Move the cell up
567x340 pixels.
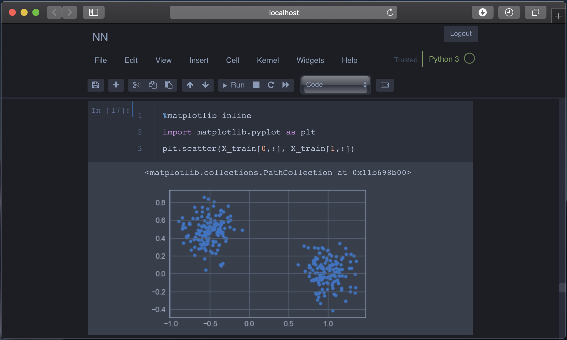[x=190, y=85]
